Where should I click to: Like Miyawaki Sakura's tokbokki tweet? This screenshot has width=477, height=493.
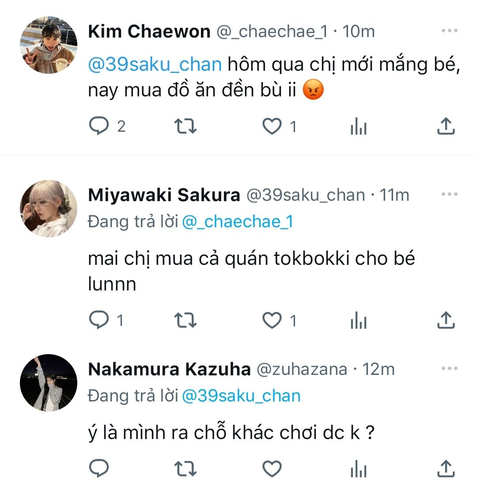[272, 321]
